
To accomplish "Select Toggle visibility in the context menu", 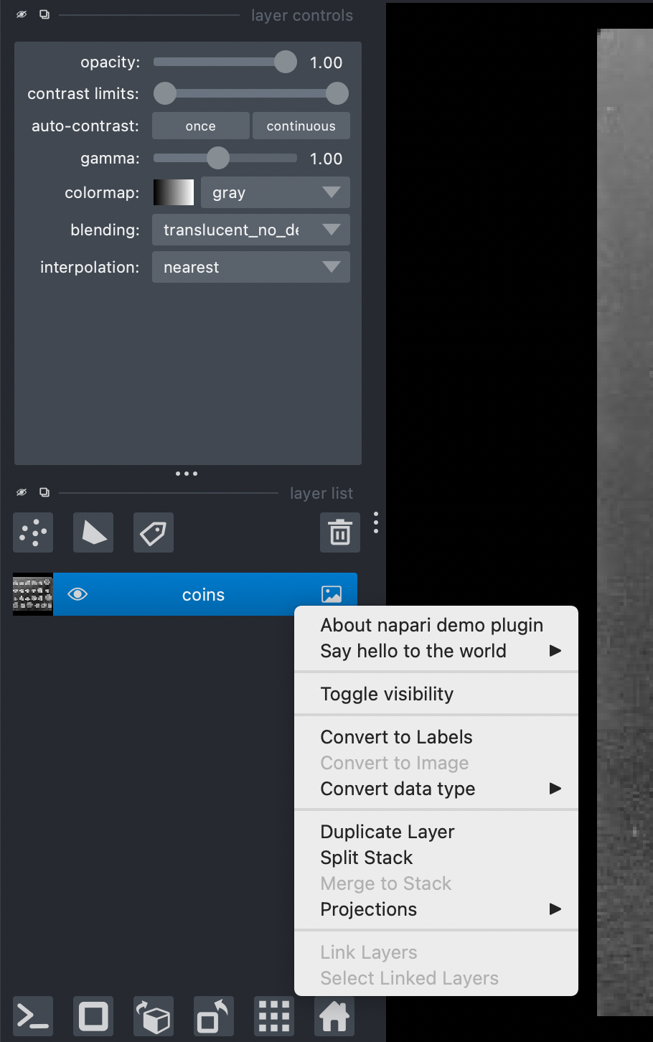I will pos(386,693).
